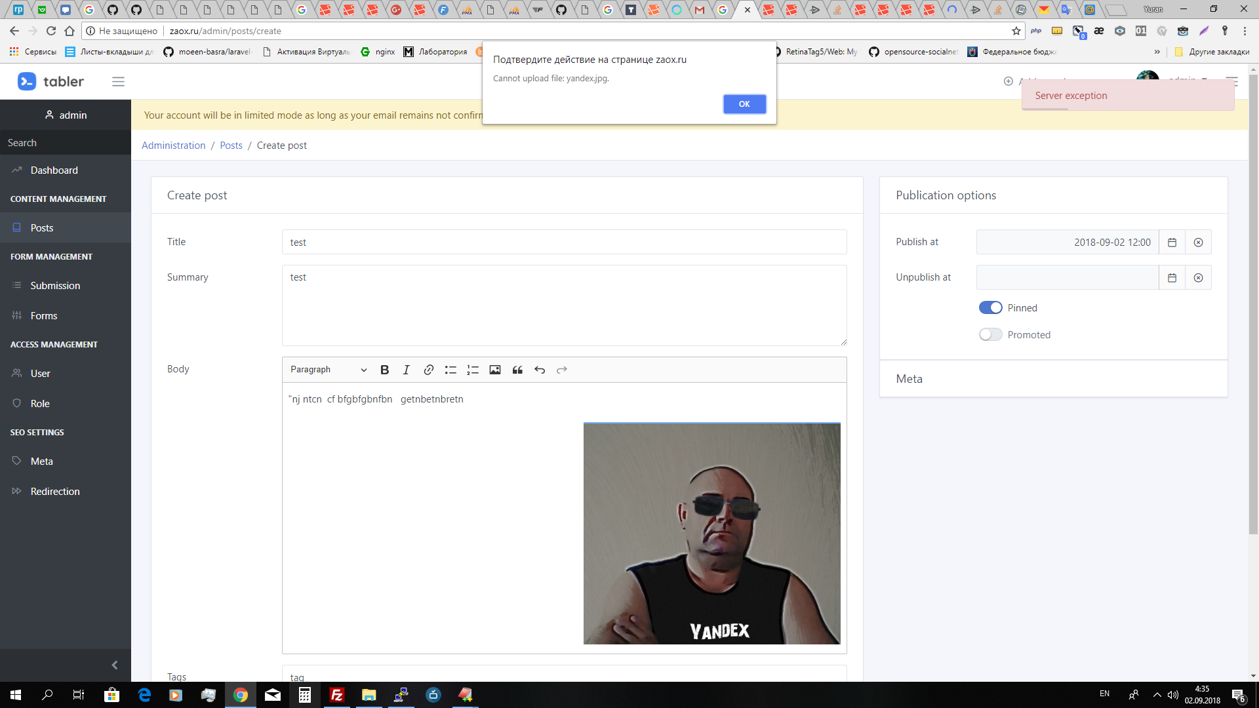This screenshot has height=708, width=1259.
Task: Toggle sidebar with hamburger menu icon
Action: (x=118, y=82)
